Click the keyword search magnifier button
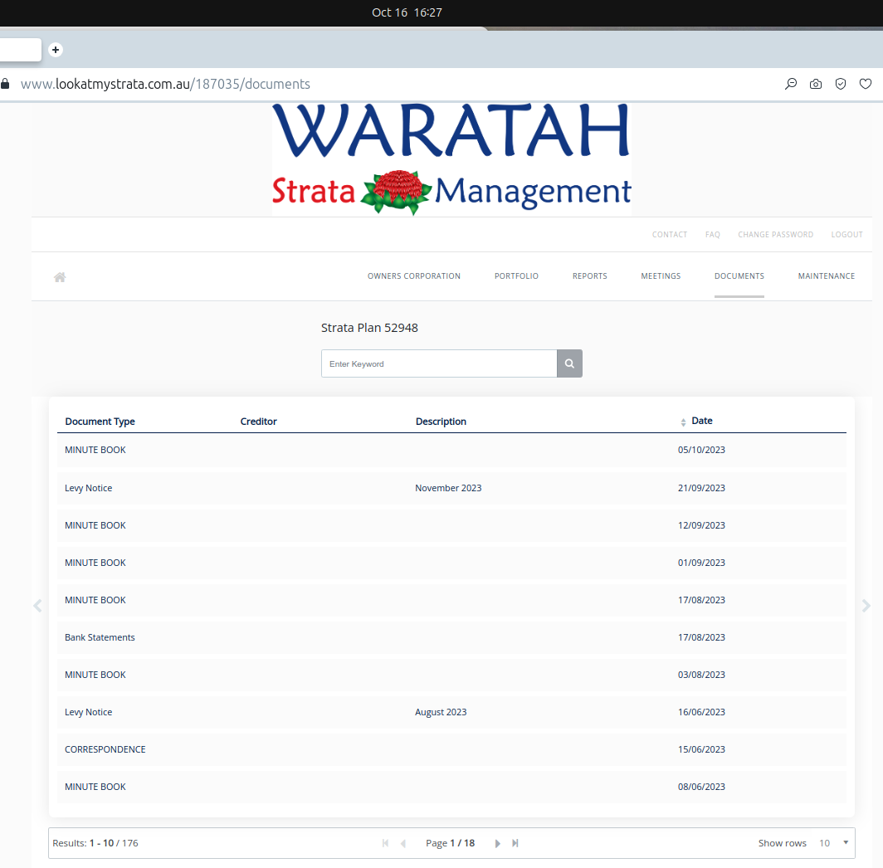Screen dimensions: 883x868 (x=569, y=363)
